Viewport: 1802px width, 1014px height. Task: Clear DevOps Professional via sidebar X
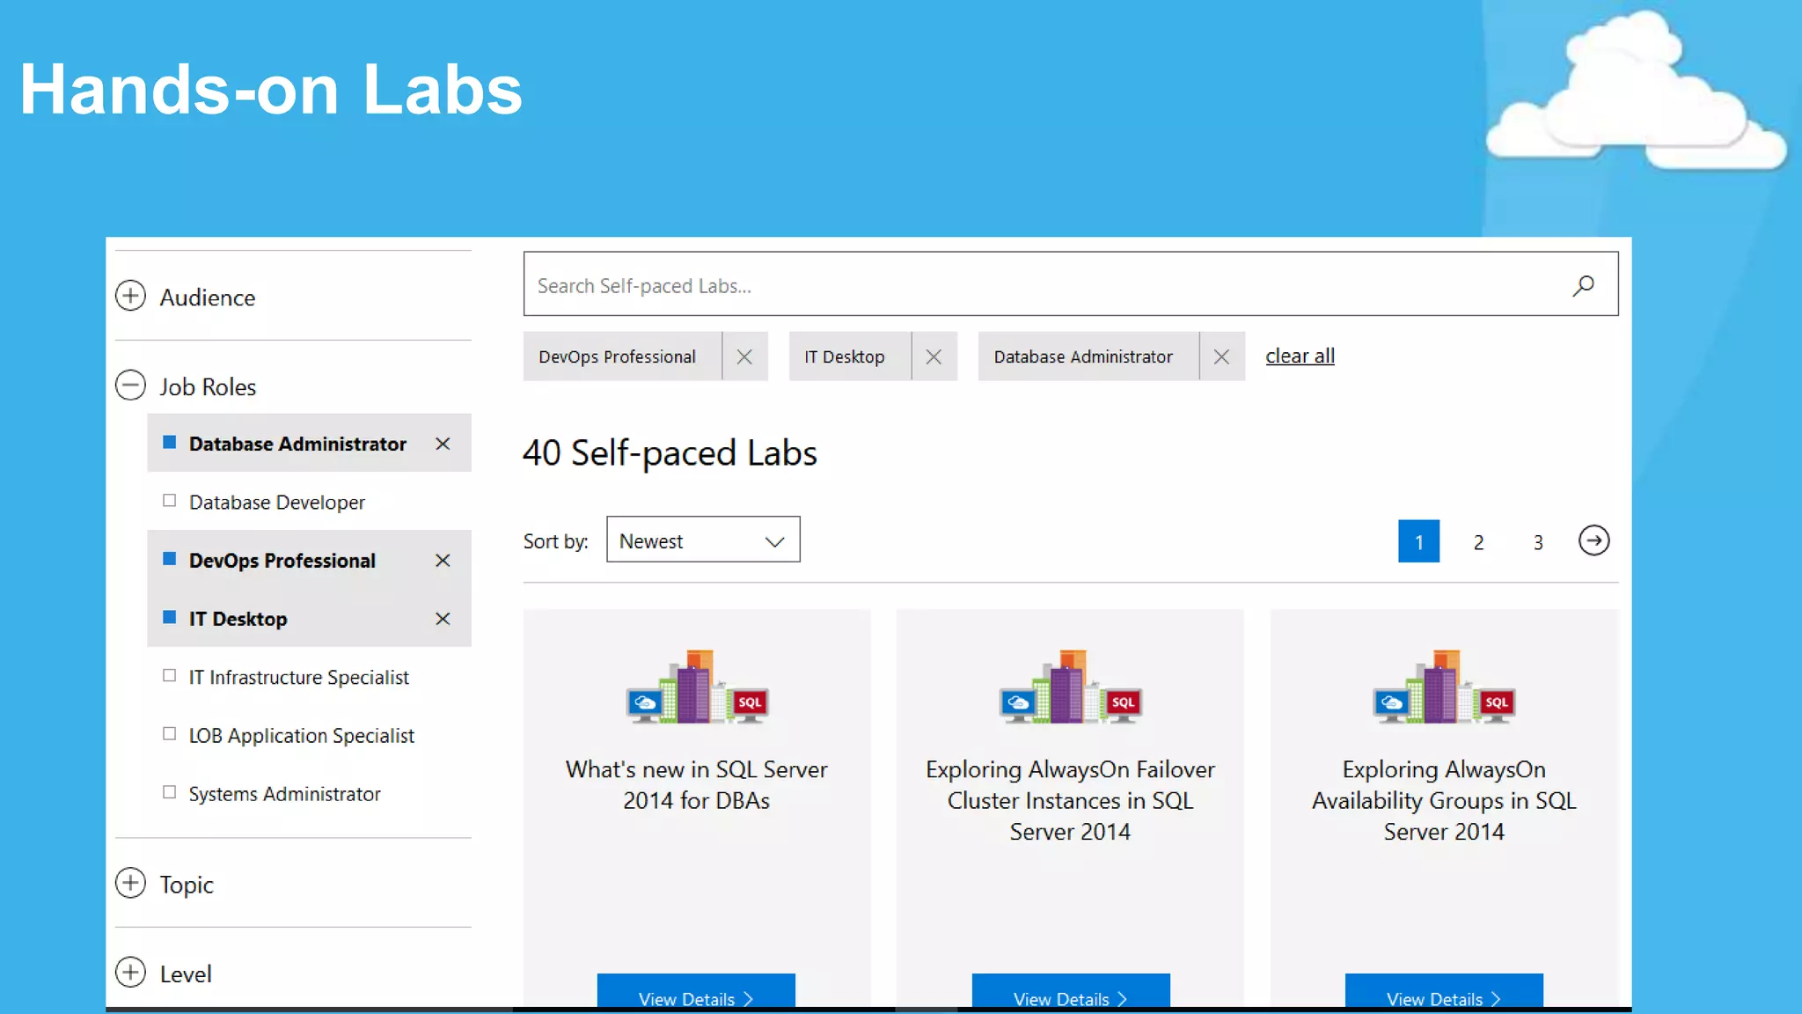pyautogui.click(x=443, y=561)
